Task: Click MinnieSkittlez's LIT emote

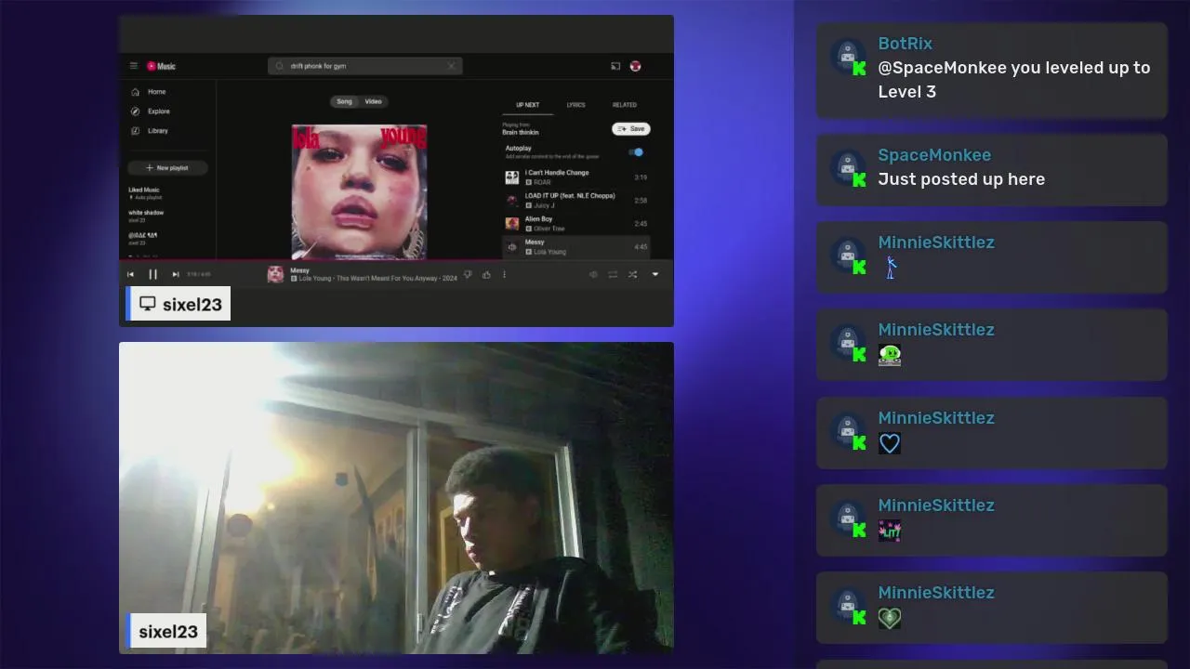Action: click(x=890, y=531)
